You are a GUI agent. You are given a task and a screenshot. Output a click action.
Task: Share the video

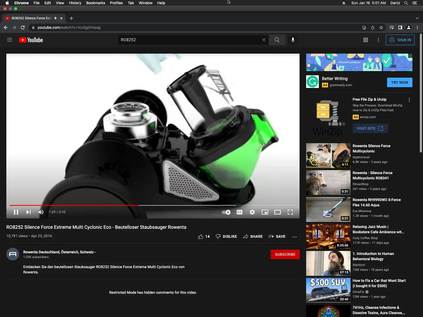click(253, 236)
